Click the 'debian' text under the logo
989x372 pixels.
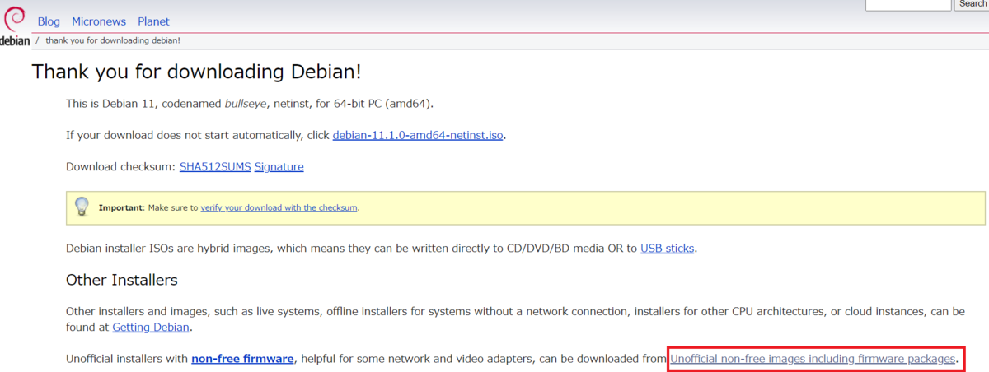pos(15,40)
